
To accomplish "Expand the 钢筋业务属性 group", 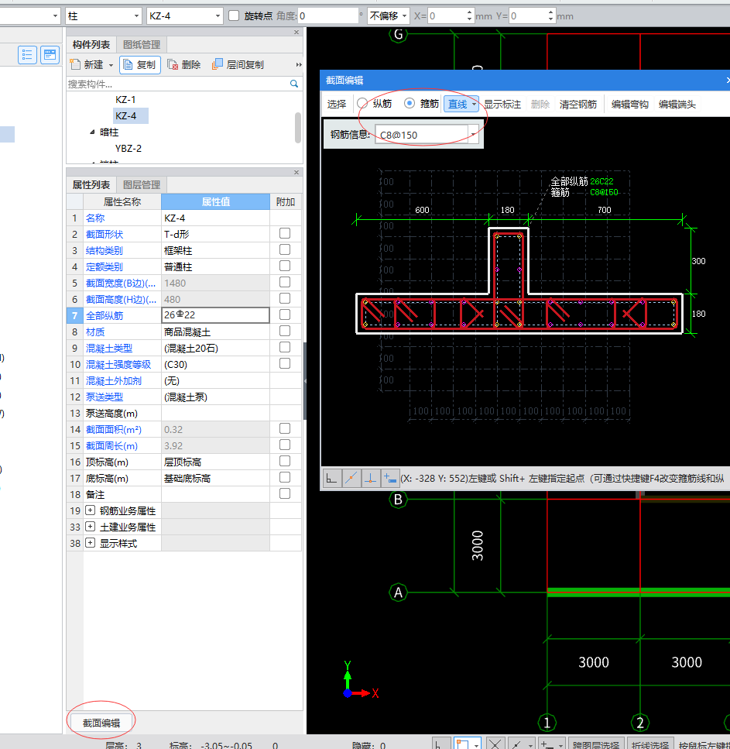I will (x=90, y=510).
